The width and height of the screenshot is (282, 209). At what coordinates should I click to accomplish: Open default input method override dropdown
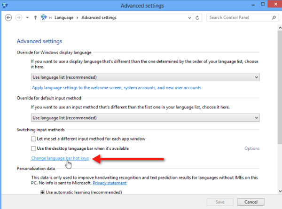tap(145, 118)
